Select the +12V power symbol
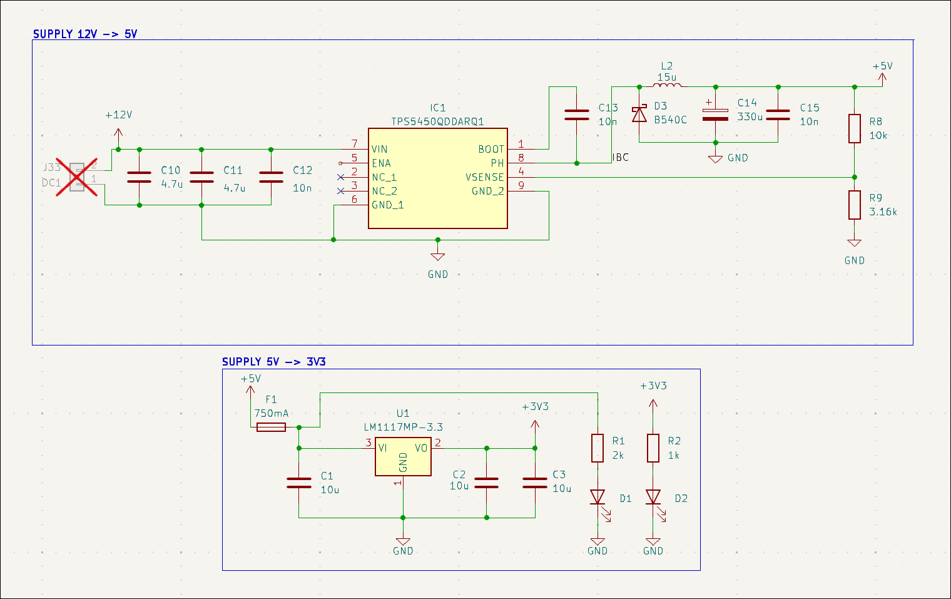Viewport: 951px width, 599px height. (118, 131)
